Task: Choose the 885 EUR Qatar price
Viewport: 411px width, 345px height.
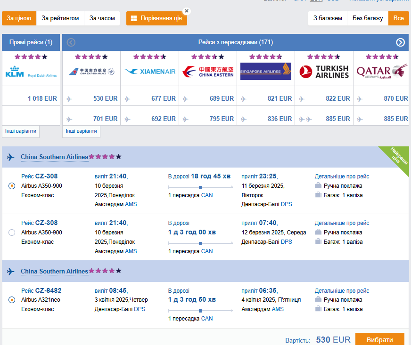Action: tap(396, 119)
